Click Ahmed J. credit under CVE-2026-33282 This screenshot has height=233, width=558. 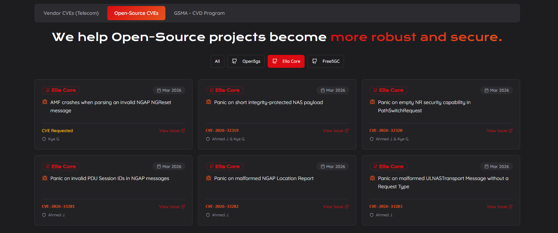(x=220, y=215)
